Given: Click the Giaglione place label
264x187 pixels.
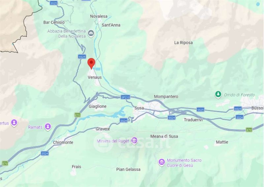Looking at the screenshot, I should (97, 106).
